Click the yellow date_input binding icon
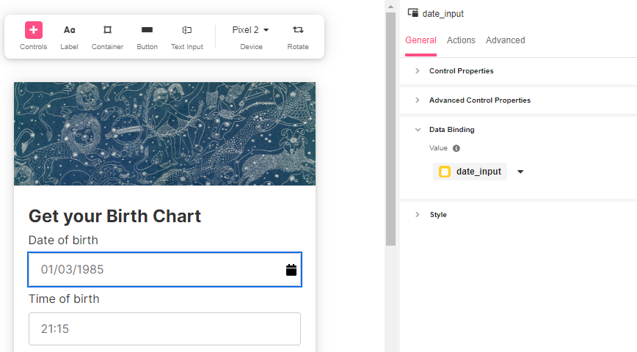This screenshot has height=352, width=637. pyautogui.click(x=445, y=172)
